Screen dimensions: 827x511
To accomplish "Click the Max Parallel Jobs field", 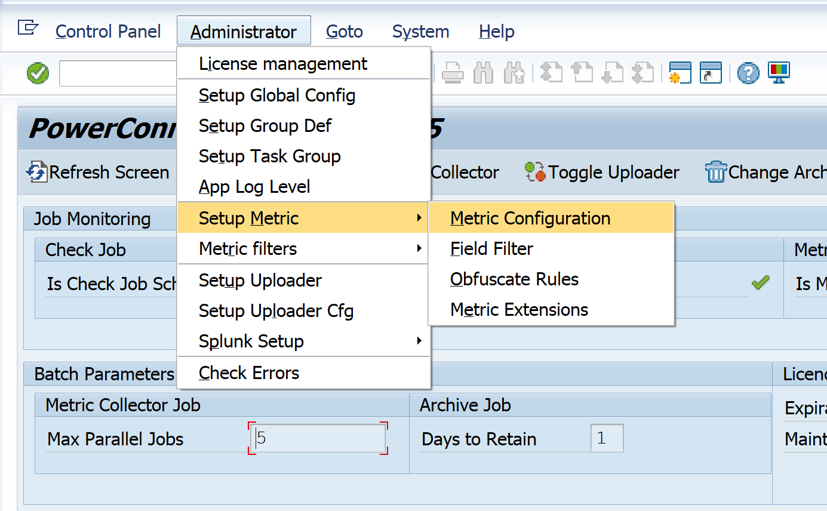I will point(318,439).
